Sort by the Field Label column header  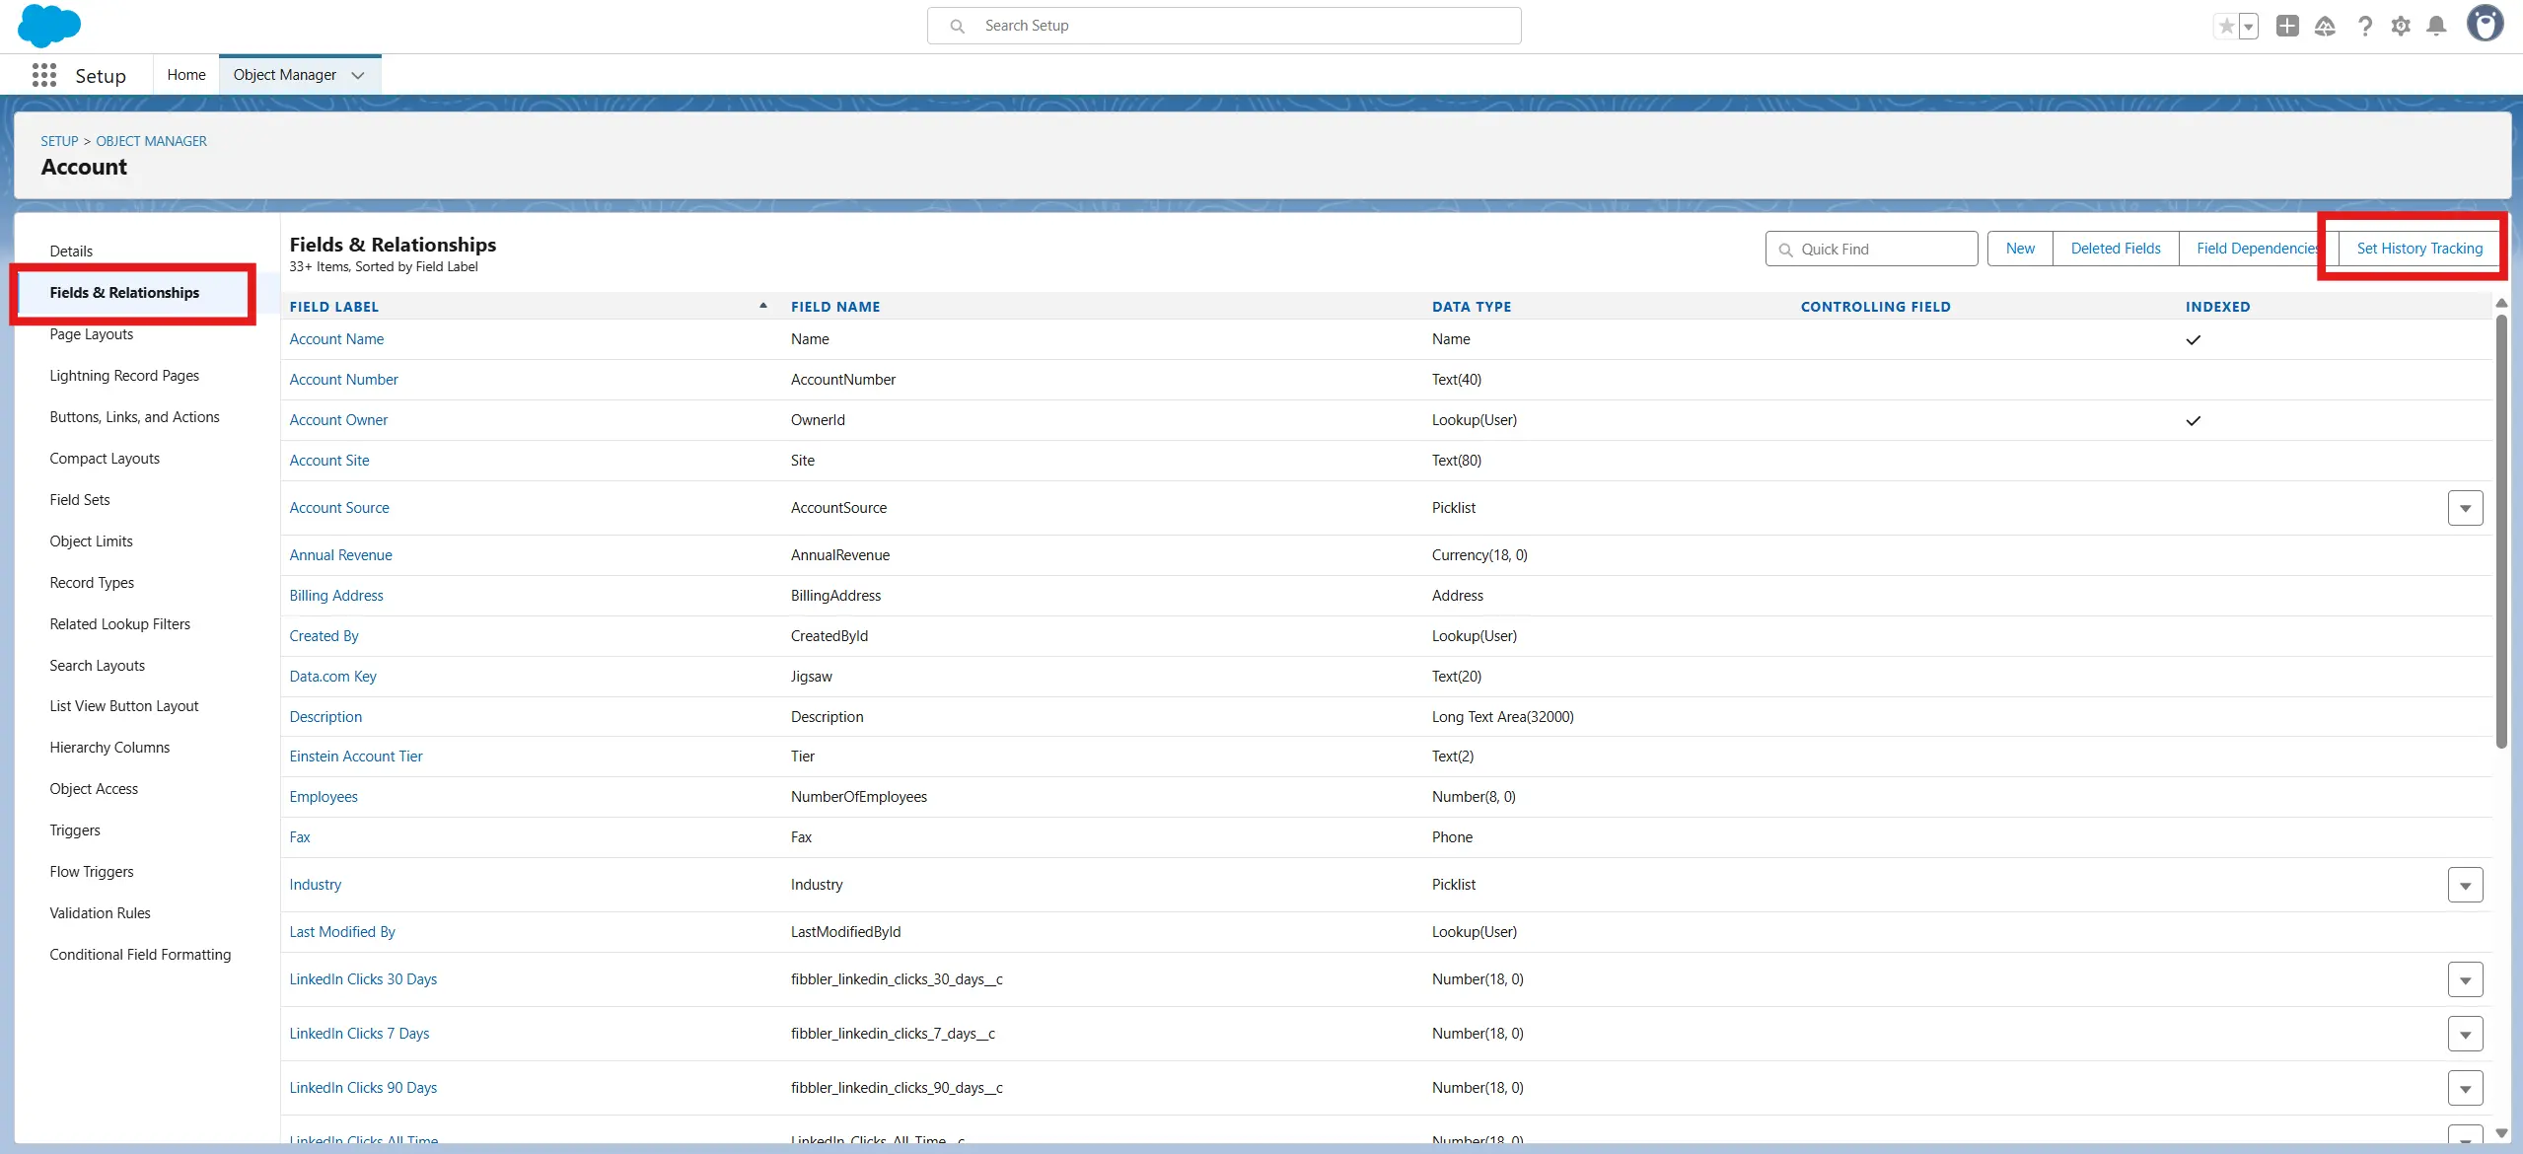[334, 307]
